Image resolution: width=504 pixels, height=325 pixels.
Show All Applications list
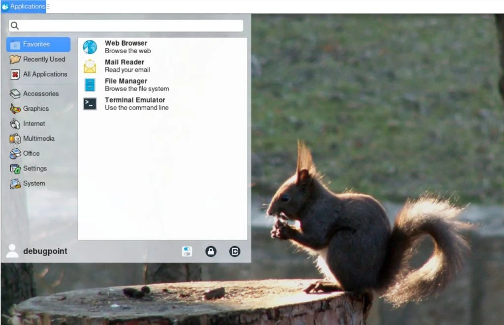tap(44, 74)
